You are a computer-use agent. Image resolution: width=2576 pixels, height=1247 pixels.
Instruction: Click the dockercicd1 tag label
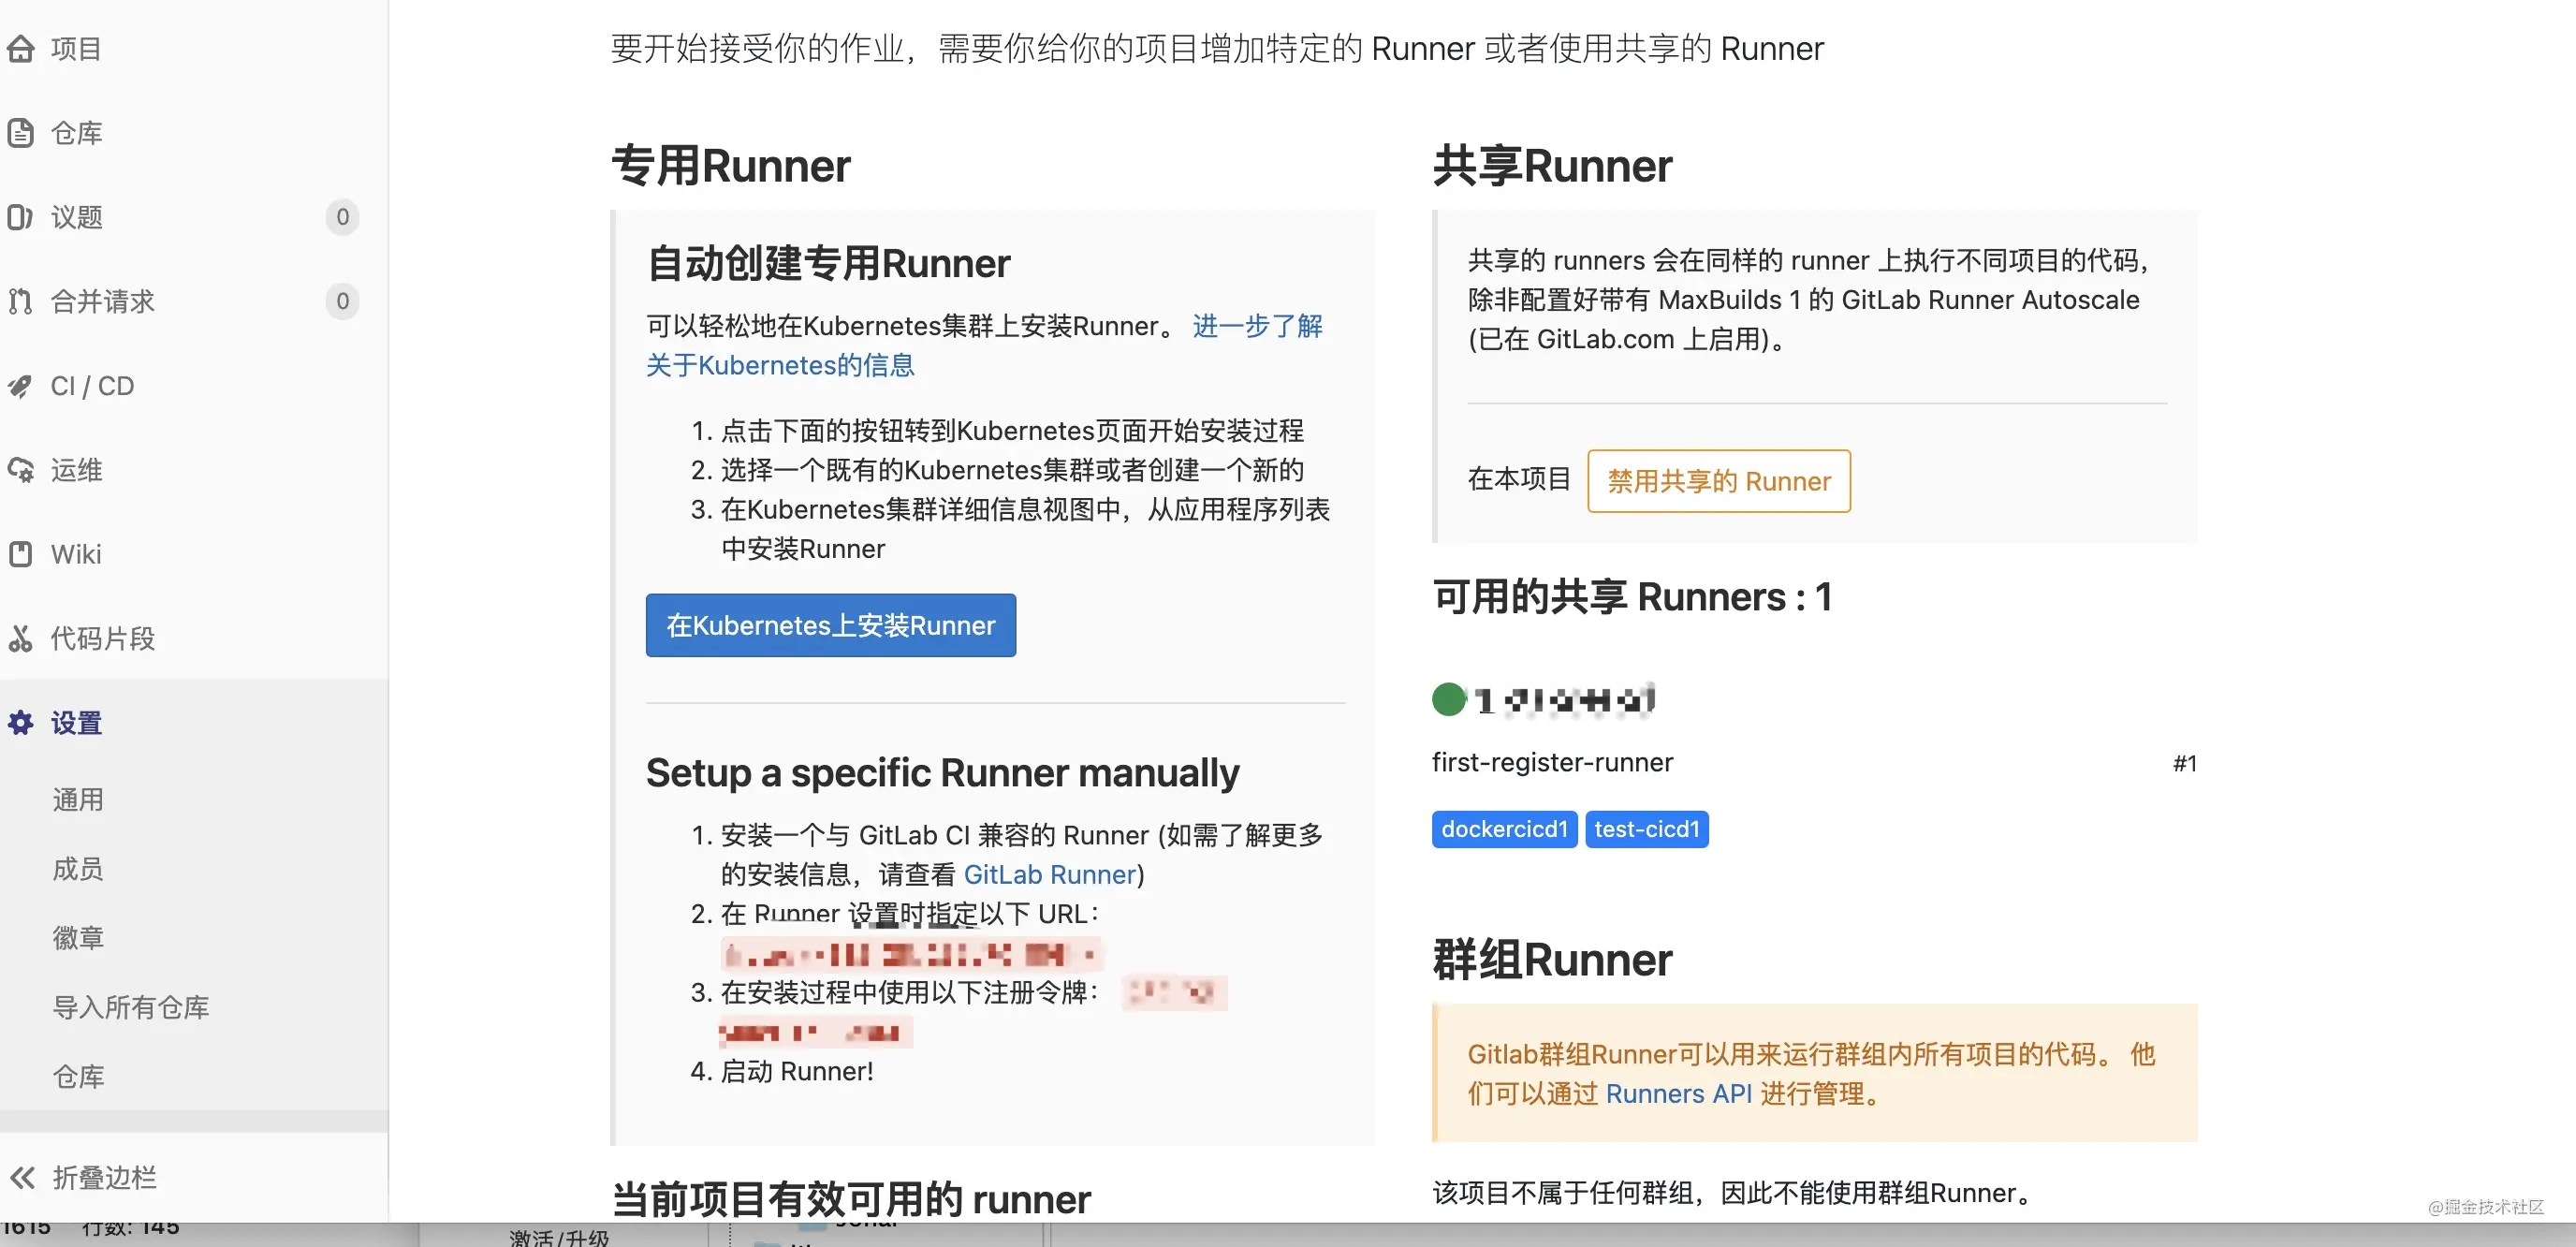click(x=1504, y=829)
